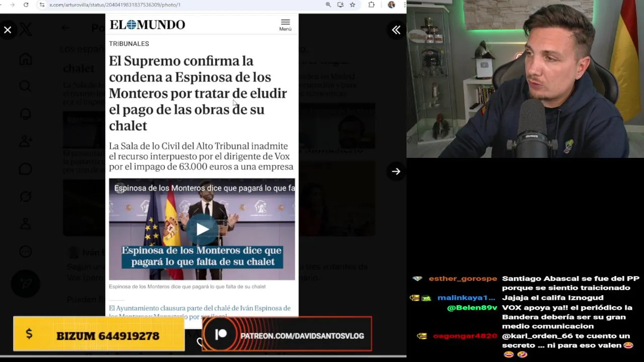Click the yellow BIZUM 644919278 banner
644x362 pixels.
click(x=99, y=334)
